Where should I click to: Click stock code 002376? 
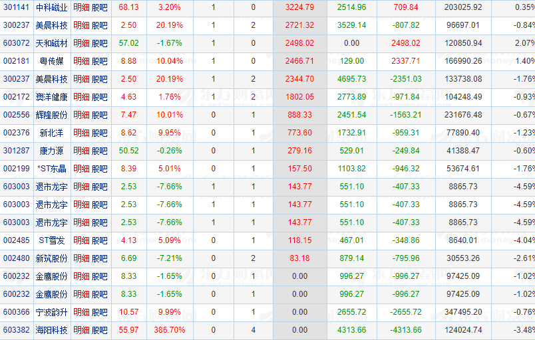click(x=17, y=133)
